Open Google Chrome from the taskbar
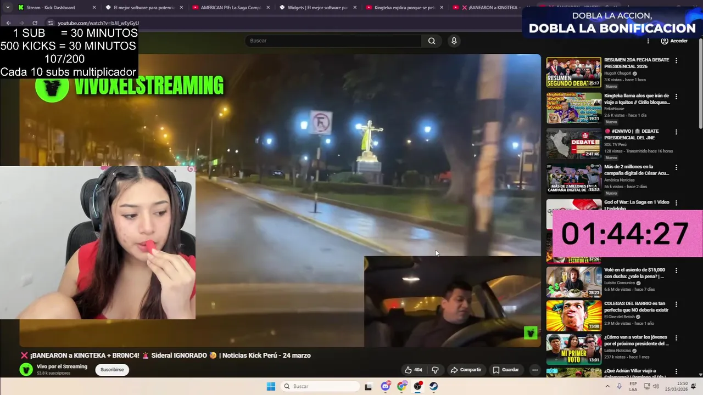Image resolution: width=703 pixels, height=395 pixels. pyautogui.click(x=401, y=386)
